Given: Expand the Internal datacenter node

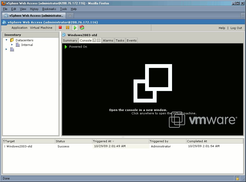Looking at the screenshot, I should (x=12, y=45).
